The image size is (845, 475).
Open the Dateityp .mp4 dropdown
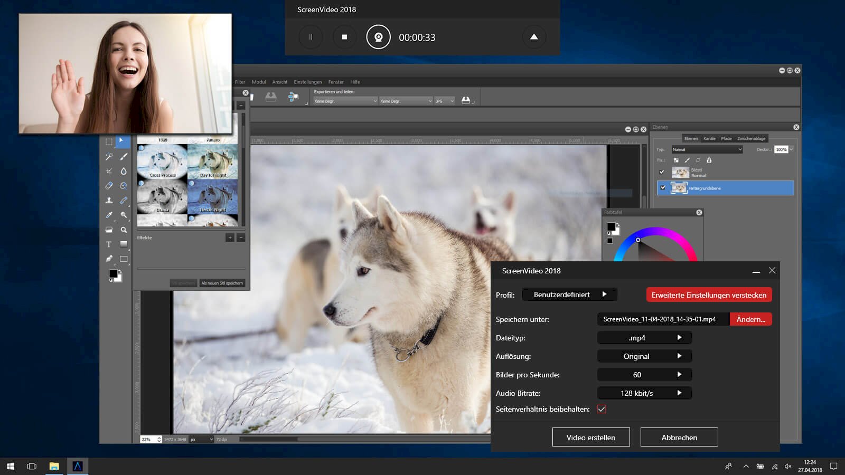tap(644, 338)
